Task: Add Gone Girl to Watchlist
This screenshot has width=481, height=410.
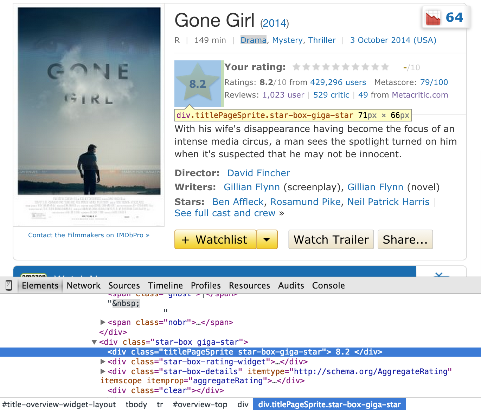Action: tap(215, 240)
